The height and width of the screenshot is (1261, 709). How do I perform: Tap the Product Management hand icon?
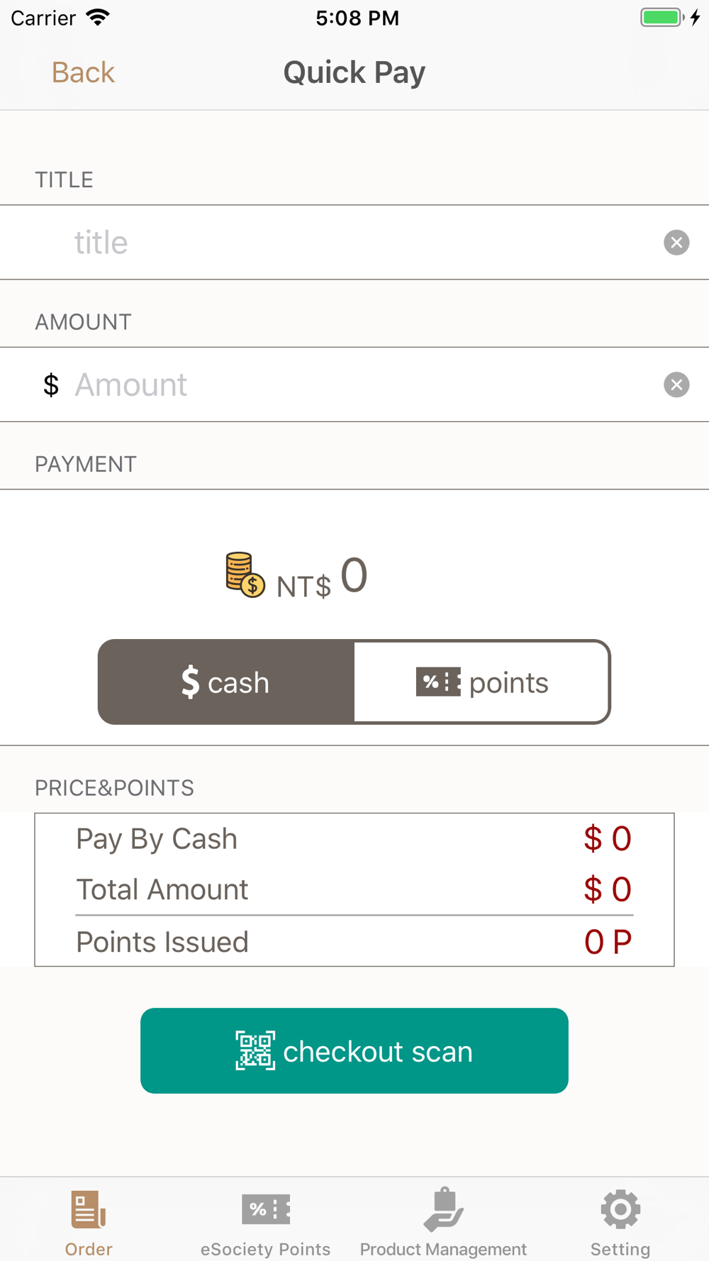443,1209
